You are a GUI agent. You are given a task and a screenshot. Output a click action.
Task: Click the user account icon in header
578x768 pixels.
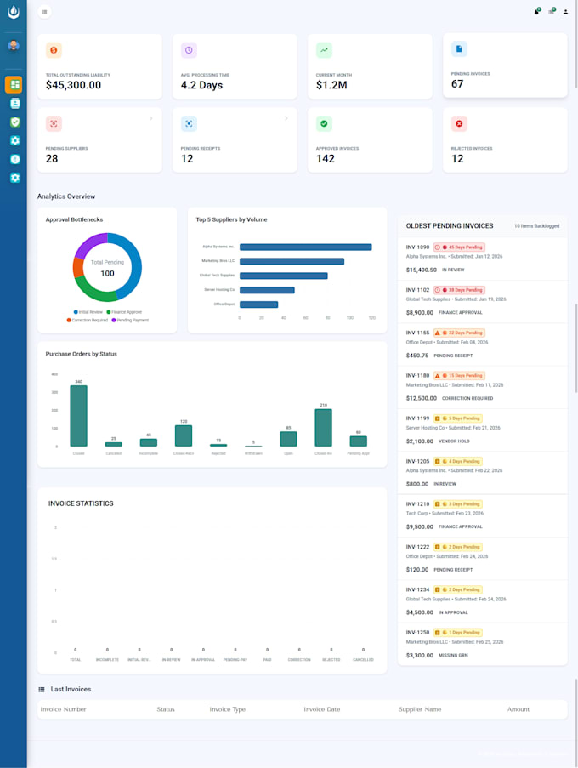point(566,12)
